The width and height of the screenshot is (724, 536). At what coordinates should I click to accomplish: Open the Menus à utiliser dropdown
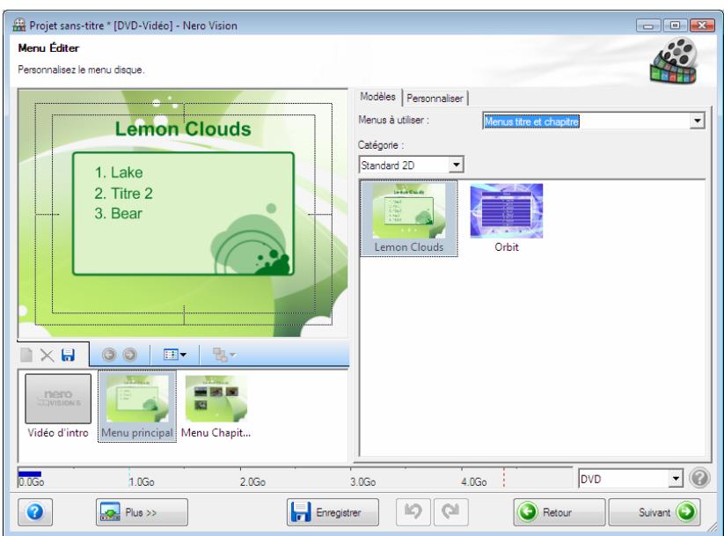[697, 121]
